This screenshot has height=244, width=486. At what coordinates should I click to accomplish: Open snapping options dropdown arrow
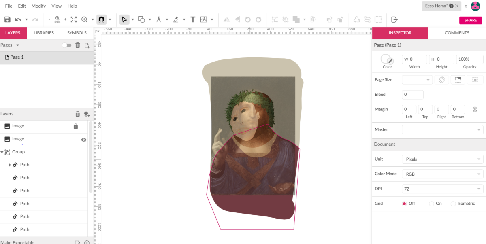tap(110, 19)
